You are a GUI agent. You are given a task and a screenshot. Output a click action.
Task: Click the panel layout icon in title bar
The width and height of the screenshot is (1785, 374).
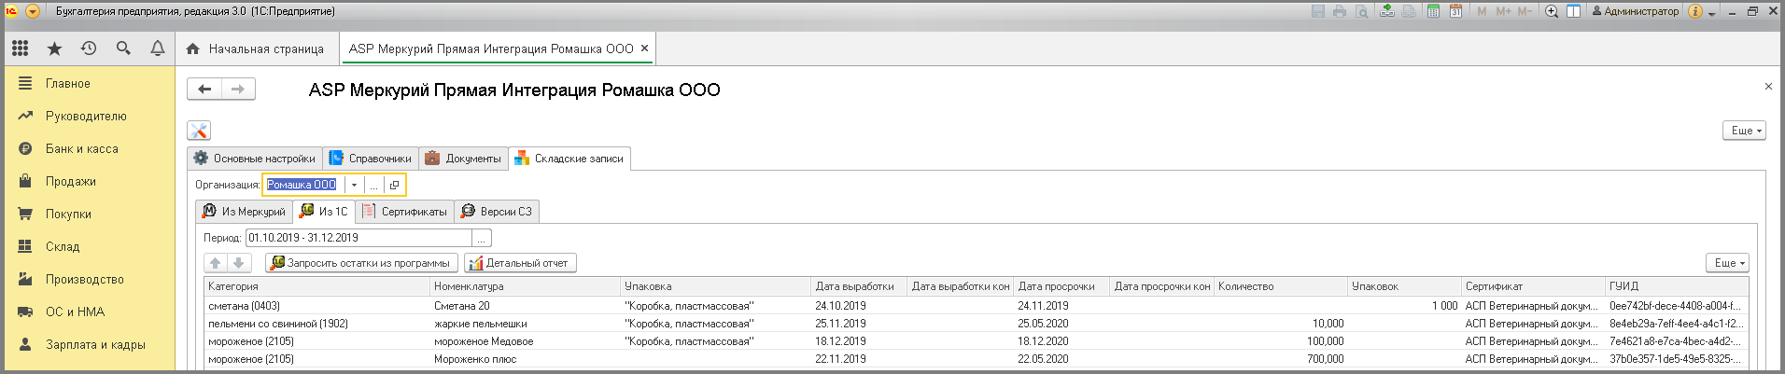point(1574,11)
